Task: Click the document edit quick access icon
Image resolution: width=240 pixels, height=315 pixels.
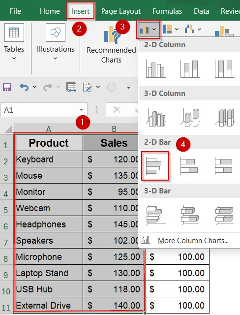Action: click(88, 87)
